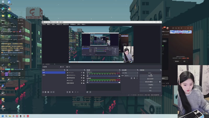The height and width of the screenshot is (118, 209).
Task: Delete the selected scene with the trash icon
Action: 45,92
